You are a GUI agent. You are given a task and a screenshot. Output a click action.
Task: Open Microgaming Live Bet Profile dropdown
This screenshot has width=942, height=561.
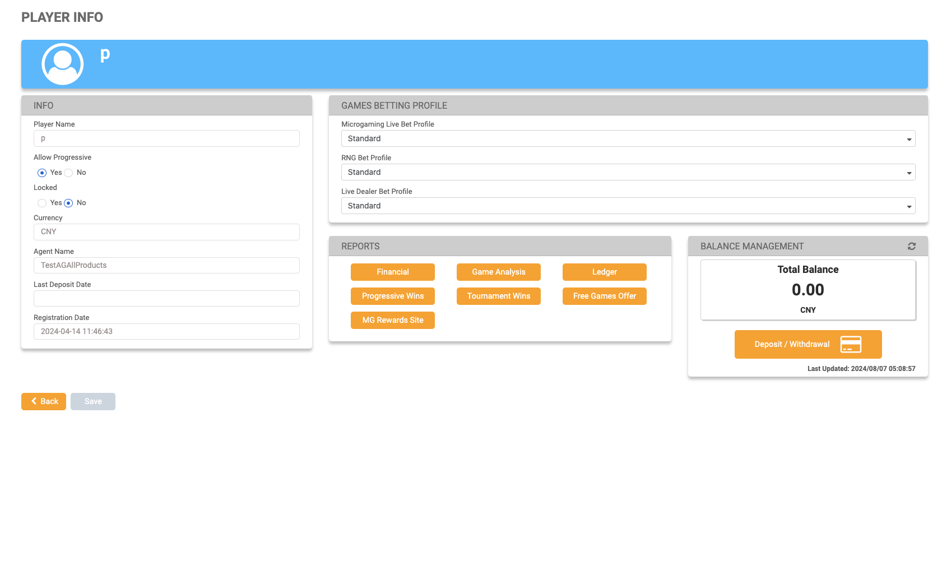coord(628,138)
